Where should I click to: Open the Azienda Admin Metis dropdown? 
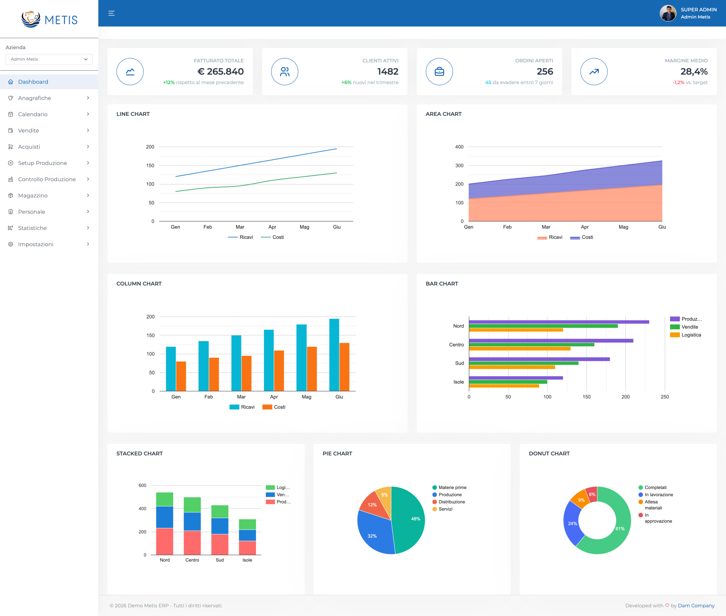point(49,59)
